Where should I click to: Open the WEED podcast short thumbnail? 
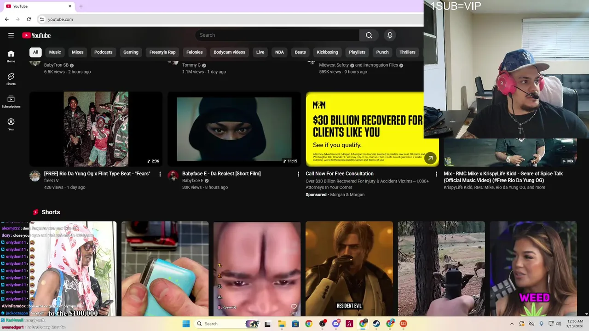coord(533,269)
